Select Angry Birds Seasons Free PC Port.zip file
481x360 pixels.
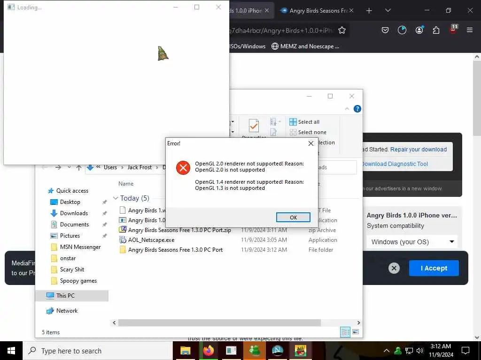[179, 230]
